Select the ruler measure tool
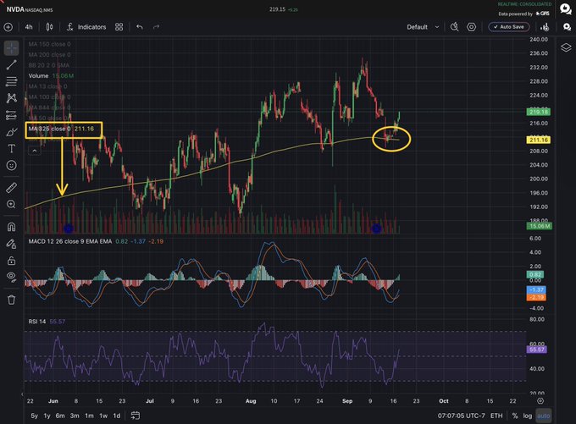 coord(11,188)
